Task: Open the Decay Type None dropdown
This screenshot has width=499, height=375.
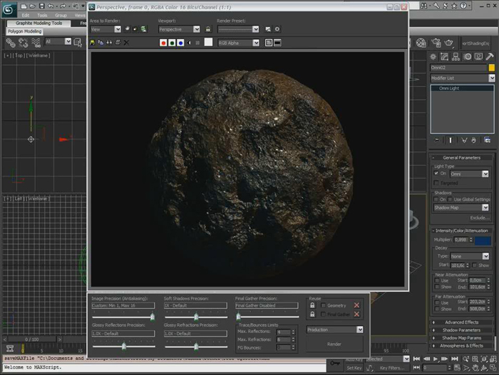Action: coord(469,256)
